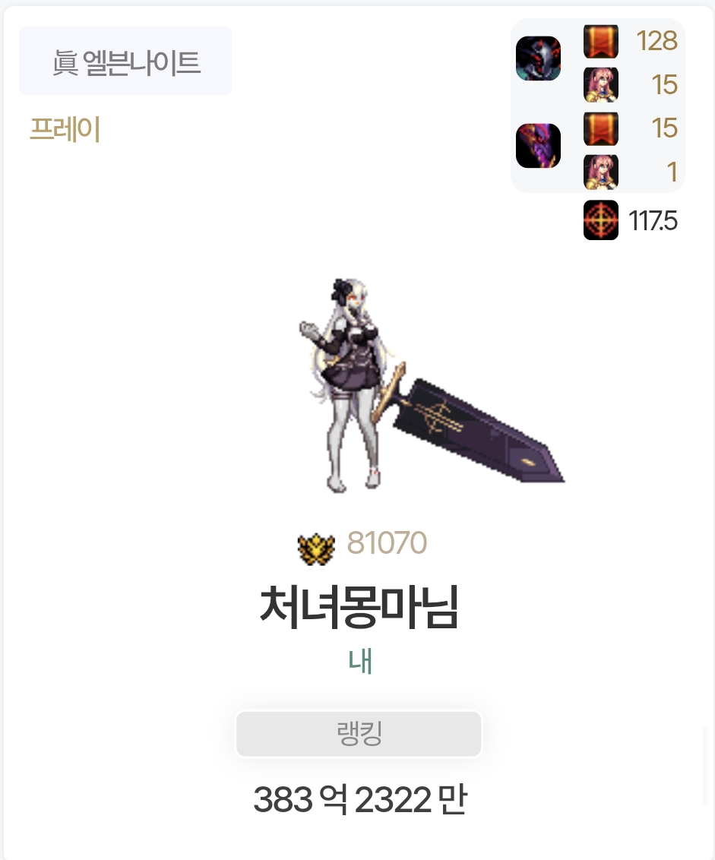This screenshot has height=860, width=715.
Task: Click the 내 label under character name
Action: [x=360, y=661]
